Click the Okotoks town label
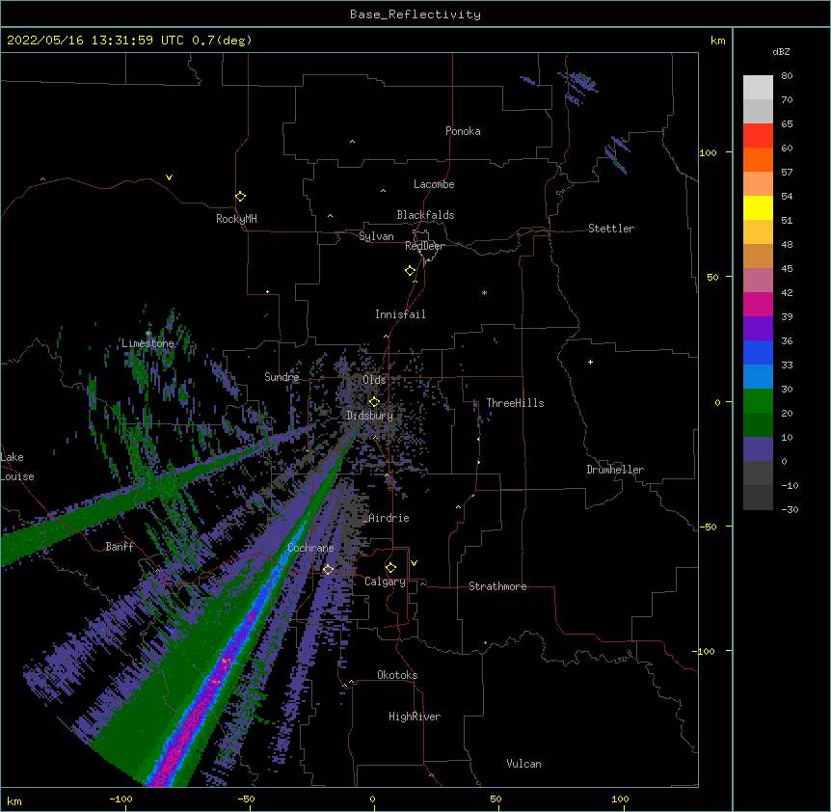 (x=397, y=675)
